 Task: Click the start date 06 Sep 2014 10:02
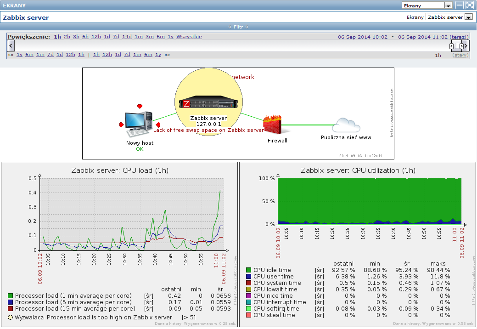tap(363, 37)
